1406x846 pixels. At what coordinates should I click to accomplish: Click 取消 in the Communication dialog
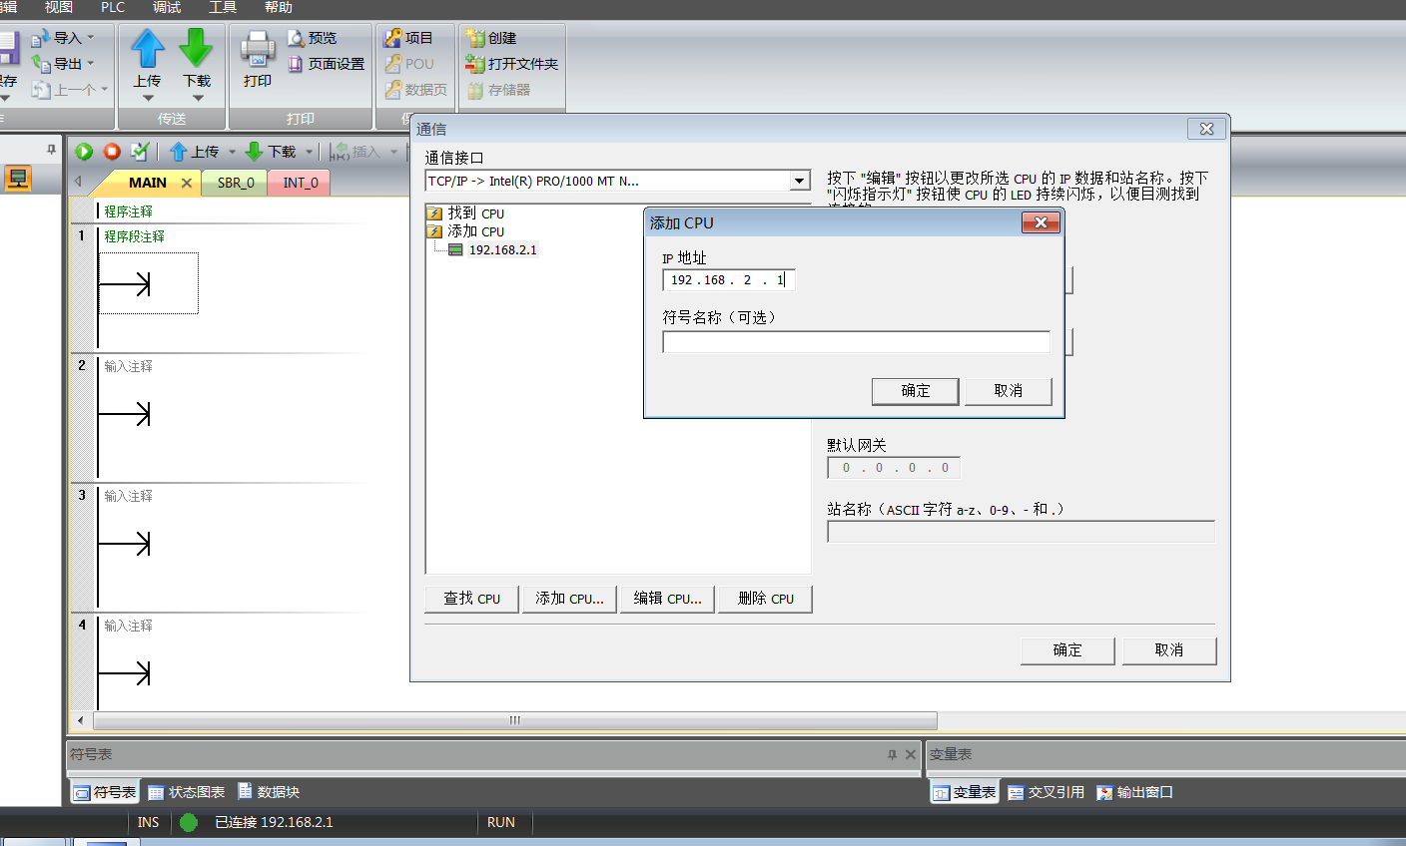1169,650
